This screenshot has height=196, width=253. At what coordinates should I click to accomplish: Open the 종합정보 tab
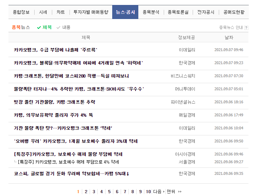pos(21,12)
